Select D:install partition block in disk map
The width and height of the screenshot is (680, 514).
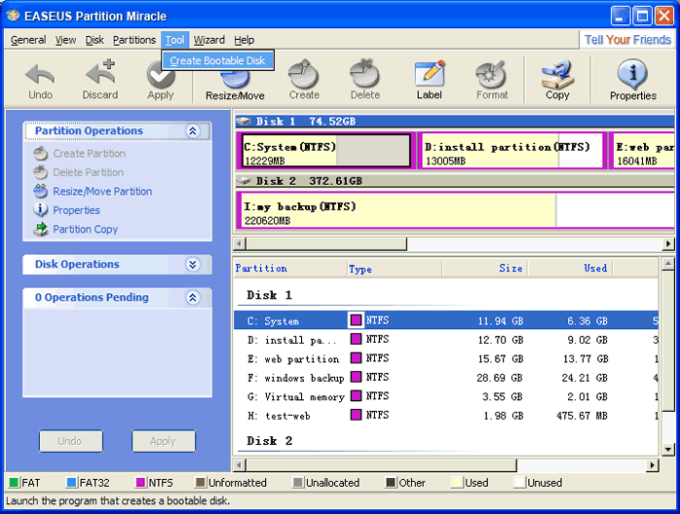click(x=511, y=150)
